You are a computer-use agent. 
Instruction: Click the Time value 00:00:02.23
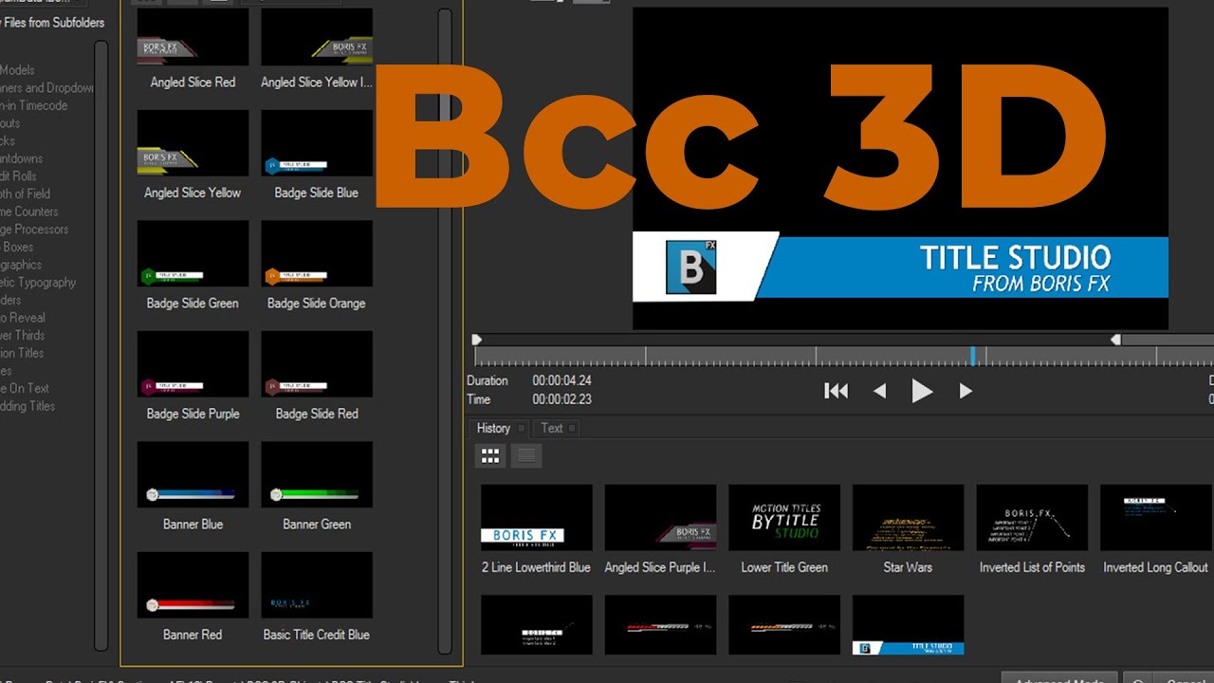tap(561, 399)
